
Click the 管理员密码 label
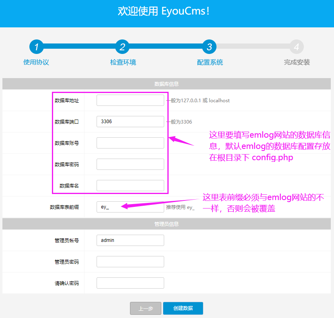pos(67,262)
